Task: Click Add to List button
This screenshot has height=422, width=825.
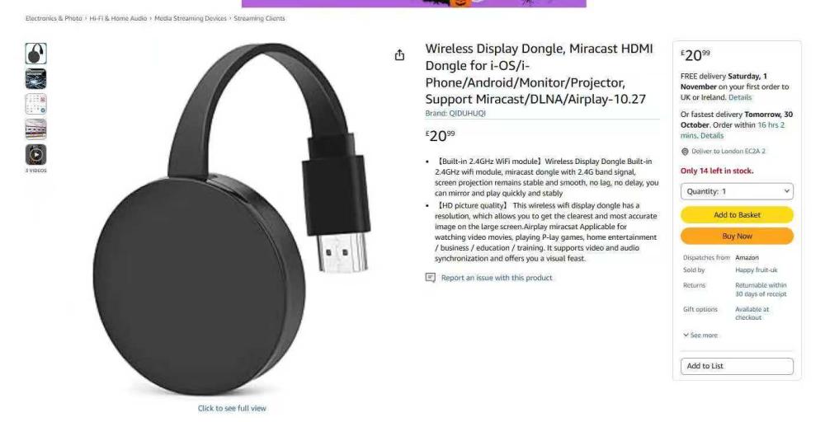Action: (737, 366)
